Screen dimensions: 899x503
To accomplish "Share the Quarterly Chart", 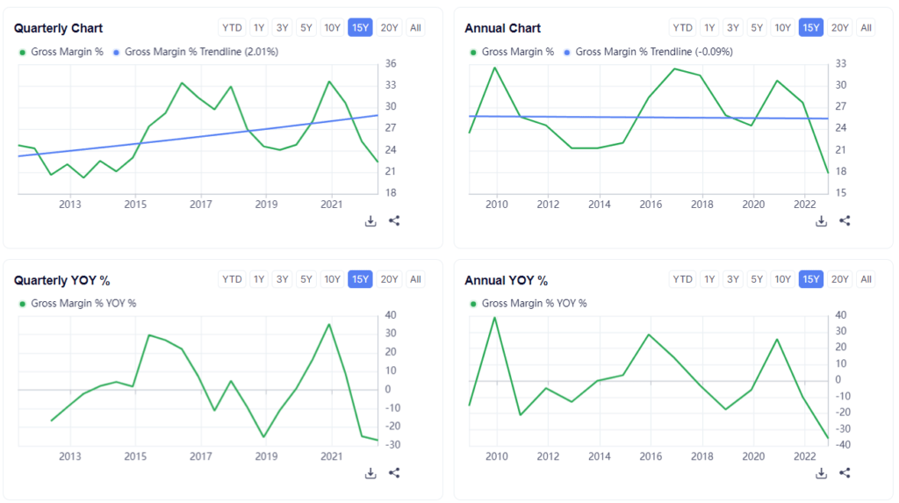I will point(394,221).
